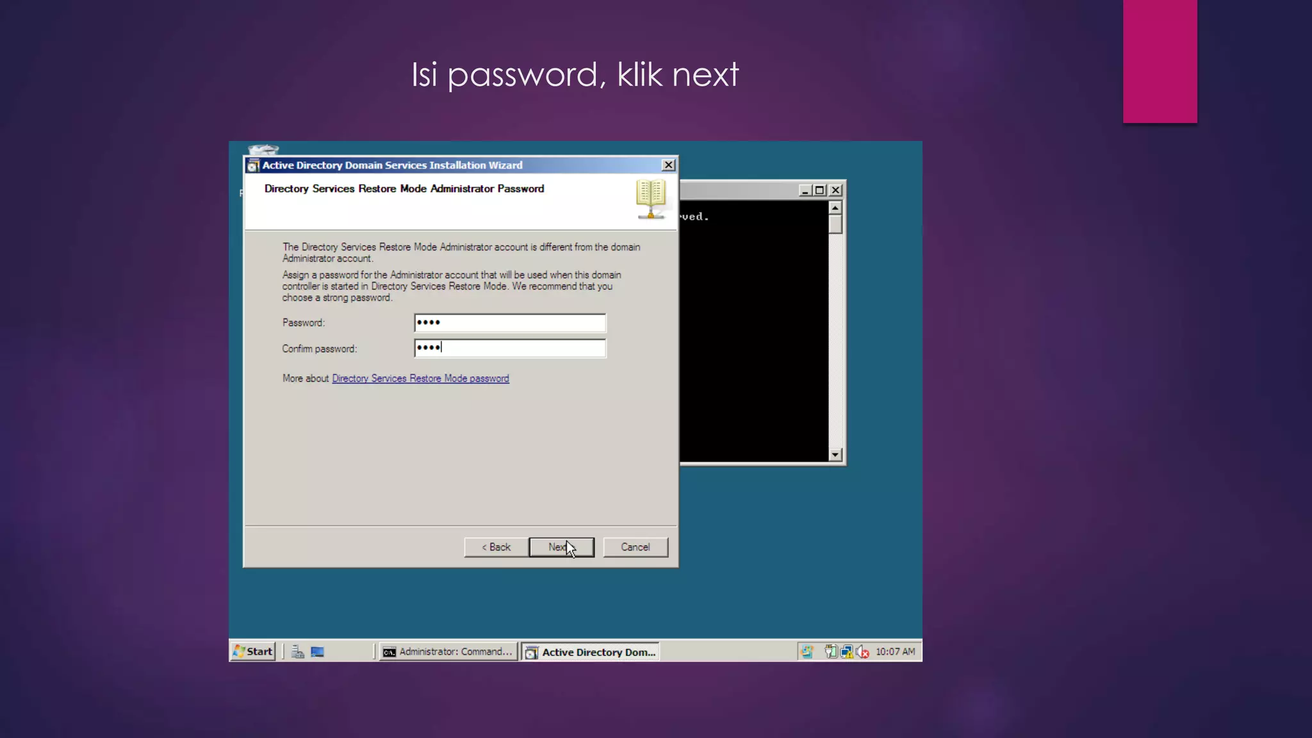
Task: Minimize the Command Prompt window
Action: 805,190
